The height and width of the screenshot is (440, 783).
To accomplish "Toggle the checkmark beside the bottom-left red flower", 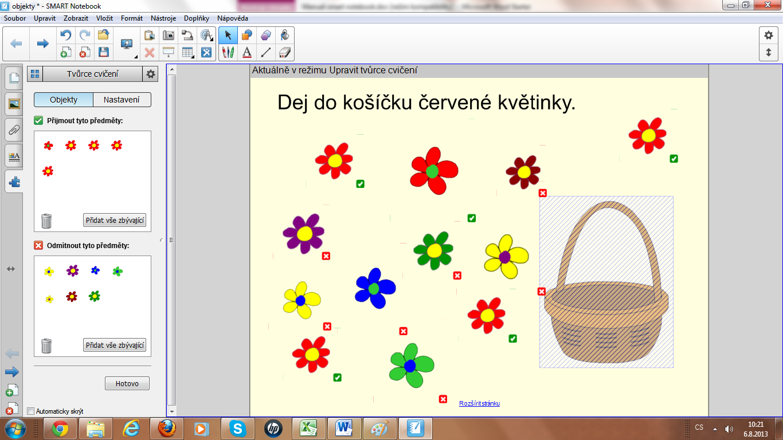I will [338, 378].
